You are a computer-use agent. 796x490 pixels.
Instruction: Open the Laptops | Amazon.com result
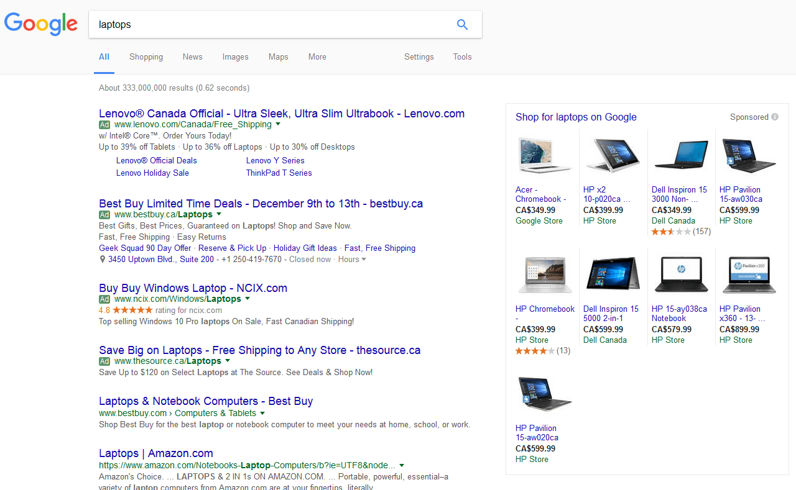tap(156, 453)
